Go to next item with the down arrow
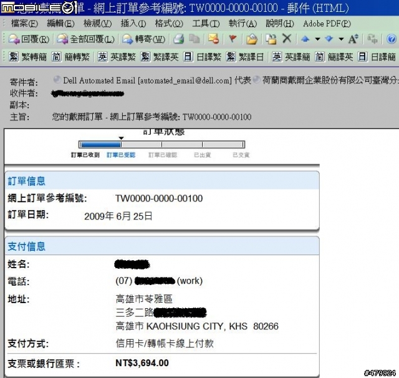Screen dimensions: 399x378 (x=329, y=39)
